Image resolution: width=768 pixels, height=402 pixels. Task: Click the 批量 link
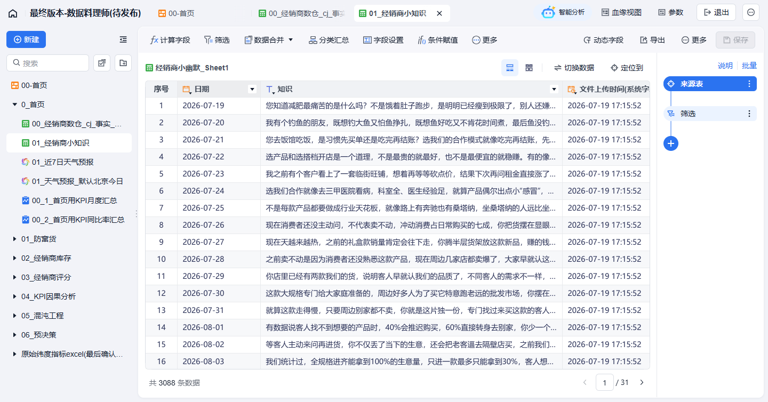[749, 66]
